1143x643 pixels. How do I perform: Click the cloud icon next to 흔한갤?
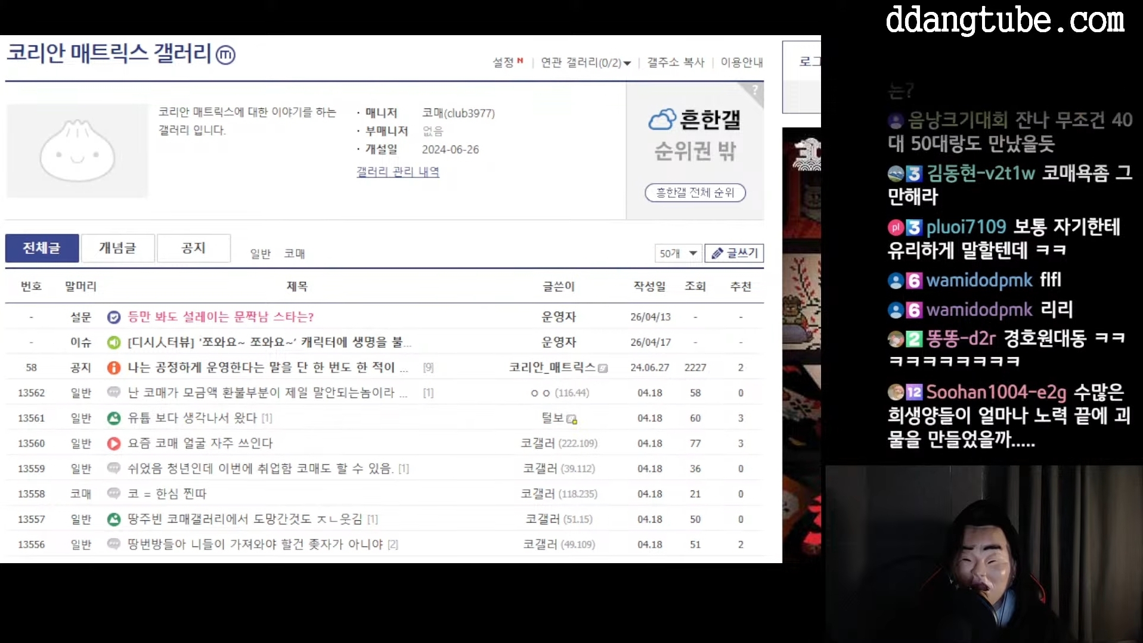click(x=662, y=120)
